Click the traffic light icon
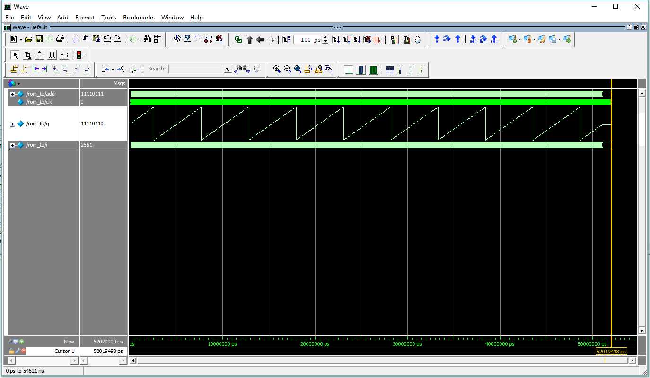Screen dimensions: 650x378 (80, 55)
